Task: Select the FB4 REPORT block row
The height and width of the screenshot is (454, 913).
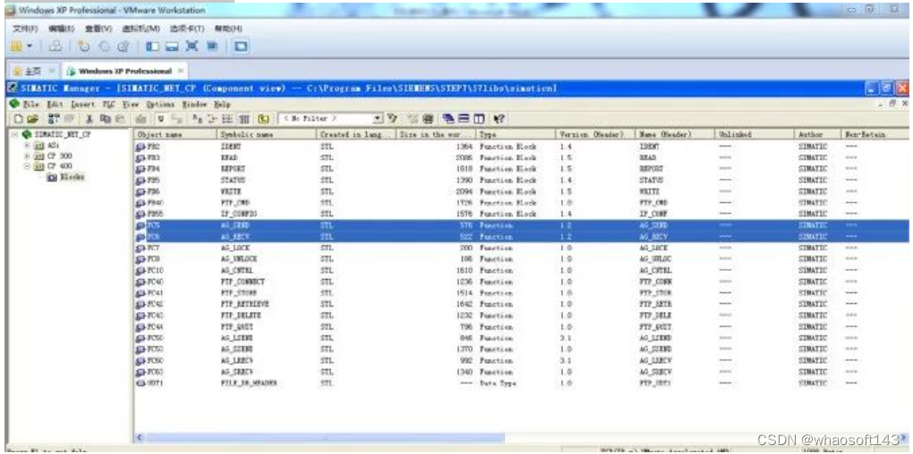Action: 521,169
